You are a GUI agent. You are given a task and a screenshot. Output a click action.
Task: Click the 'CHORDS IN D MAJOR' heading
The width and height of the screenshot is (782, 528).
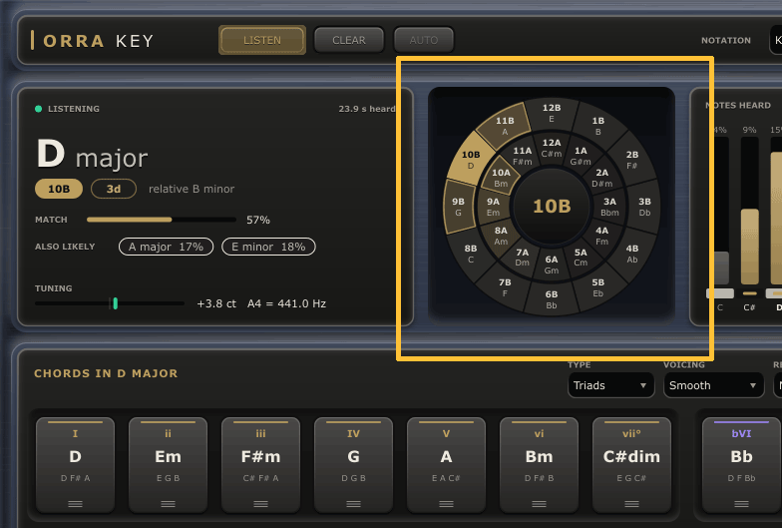coord(106,373)
